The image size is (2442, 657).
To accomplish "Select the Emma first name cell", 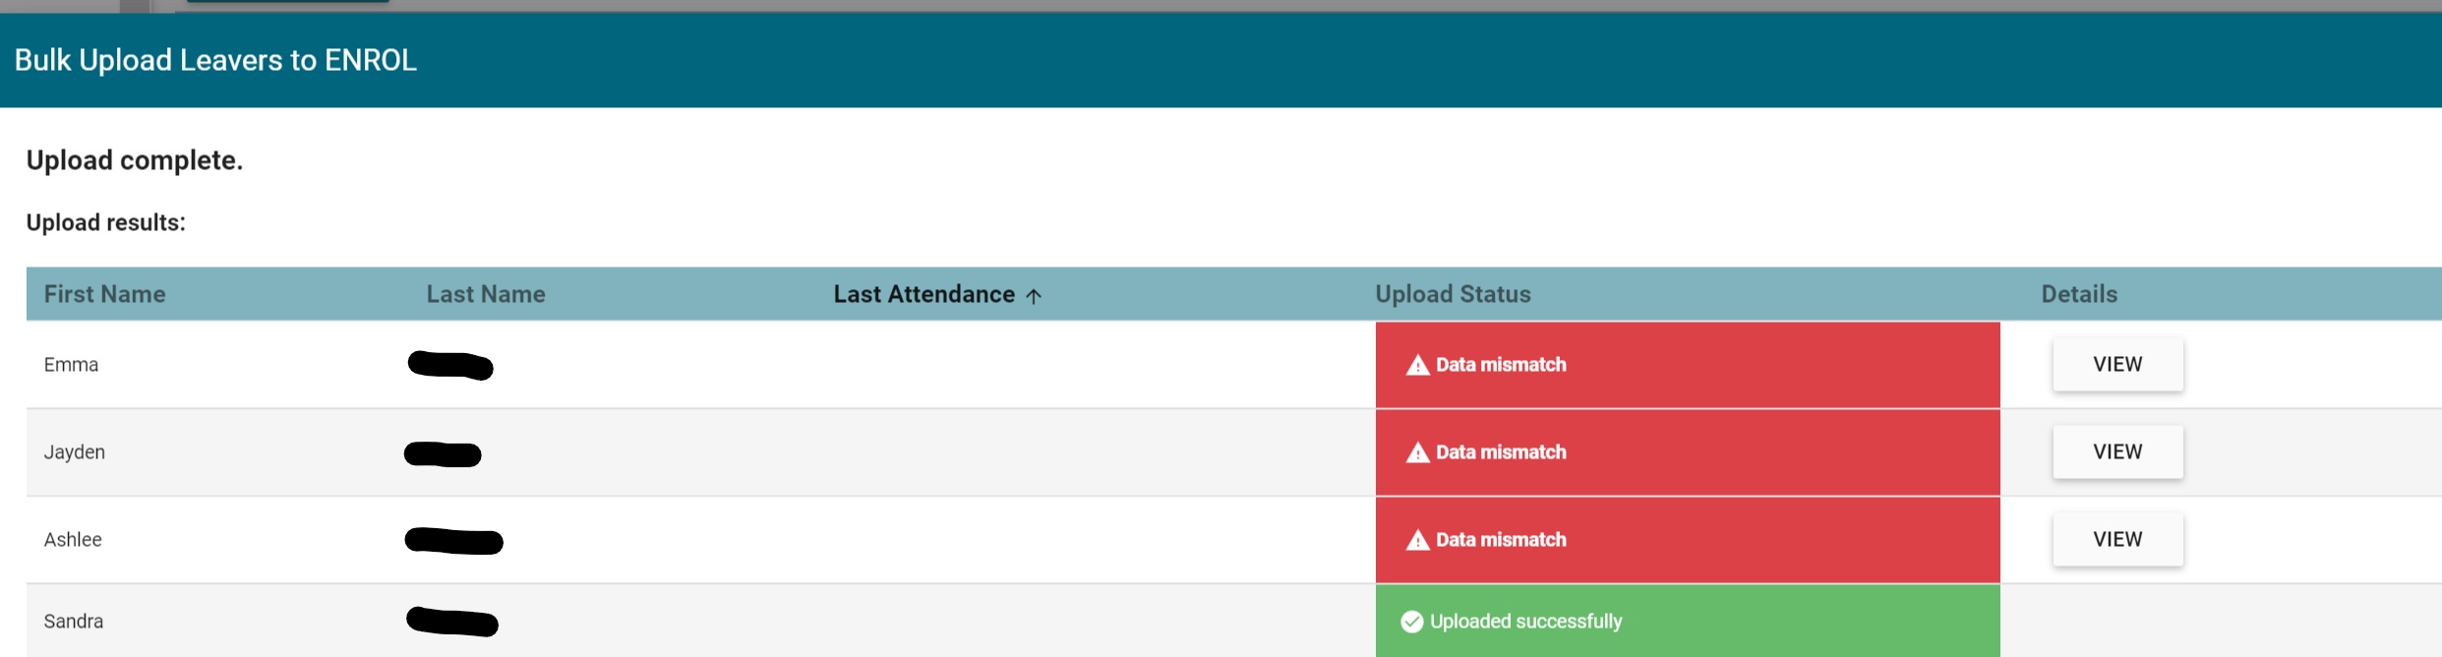I will tap(71, 365).
